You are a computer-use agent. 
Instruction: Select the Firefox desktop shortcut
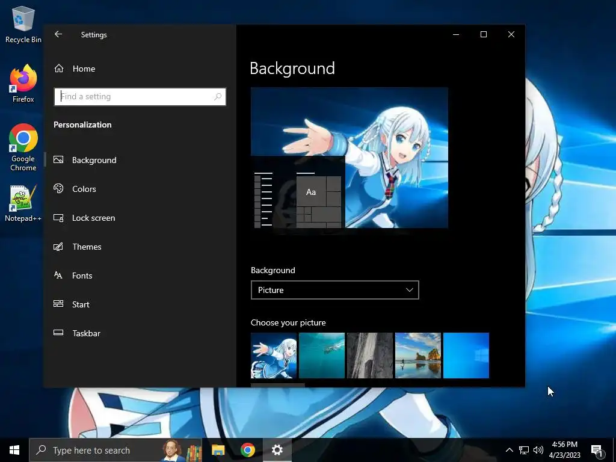coord(23,84)
